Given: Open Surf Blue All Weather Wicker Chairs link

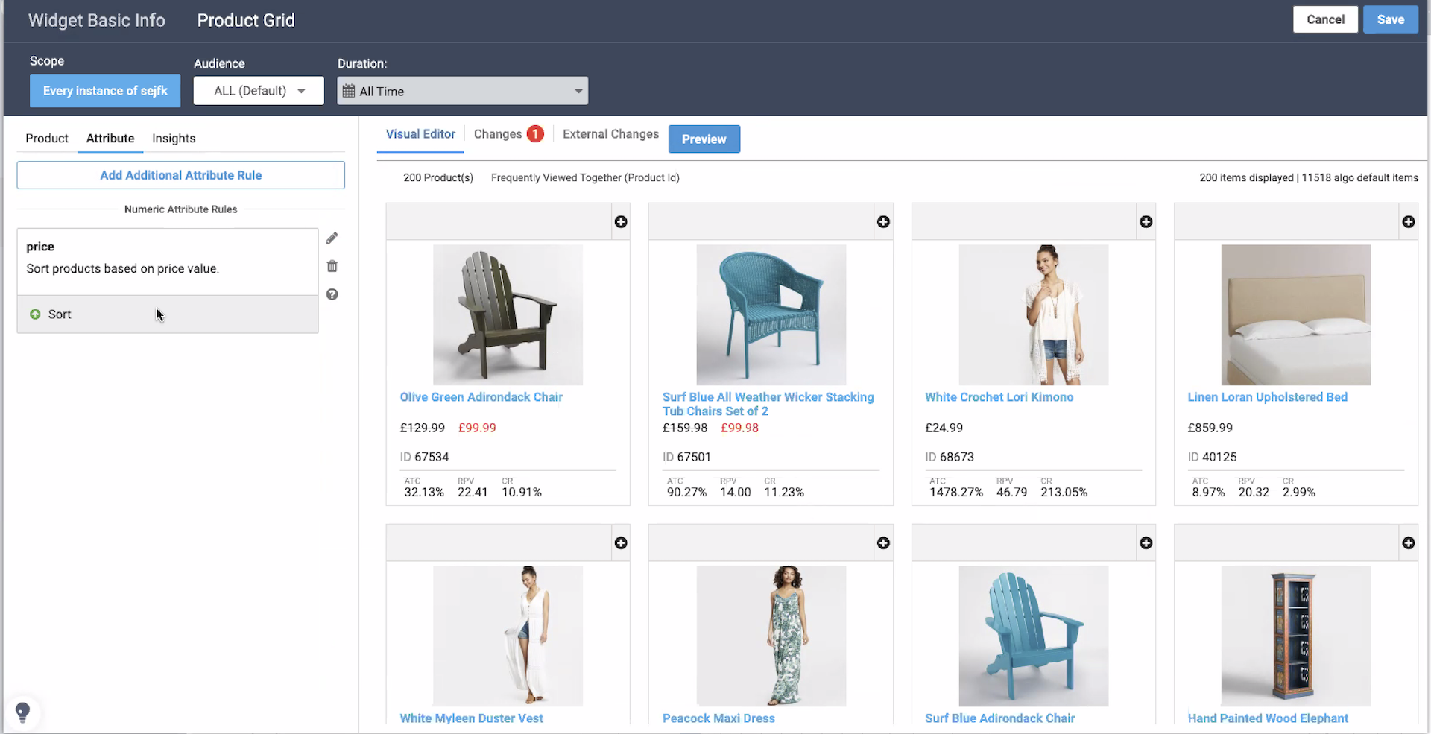Looking at the screenshot, I should (x=768, y=404).
